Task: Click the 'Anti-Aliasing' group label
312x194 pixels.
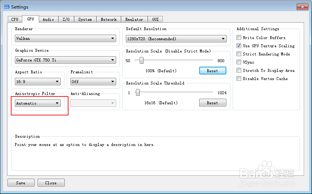Action: (x=85, y=93)
